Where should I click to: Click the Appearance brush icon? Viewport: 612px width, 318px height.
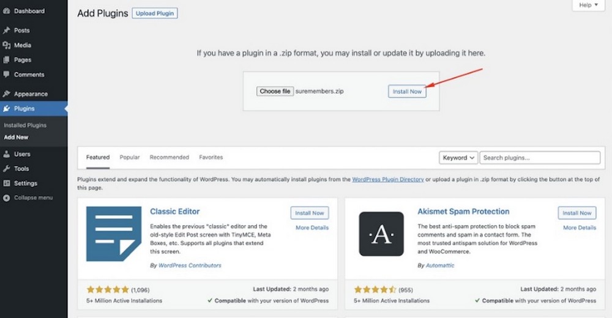tap(6, 94)
